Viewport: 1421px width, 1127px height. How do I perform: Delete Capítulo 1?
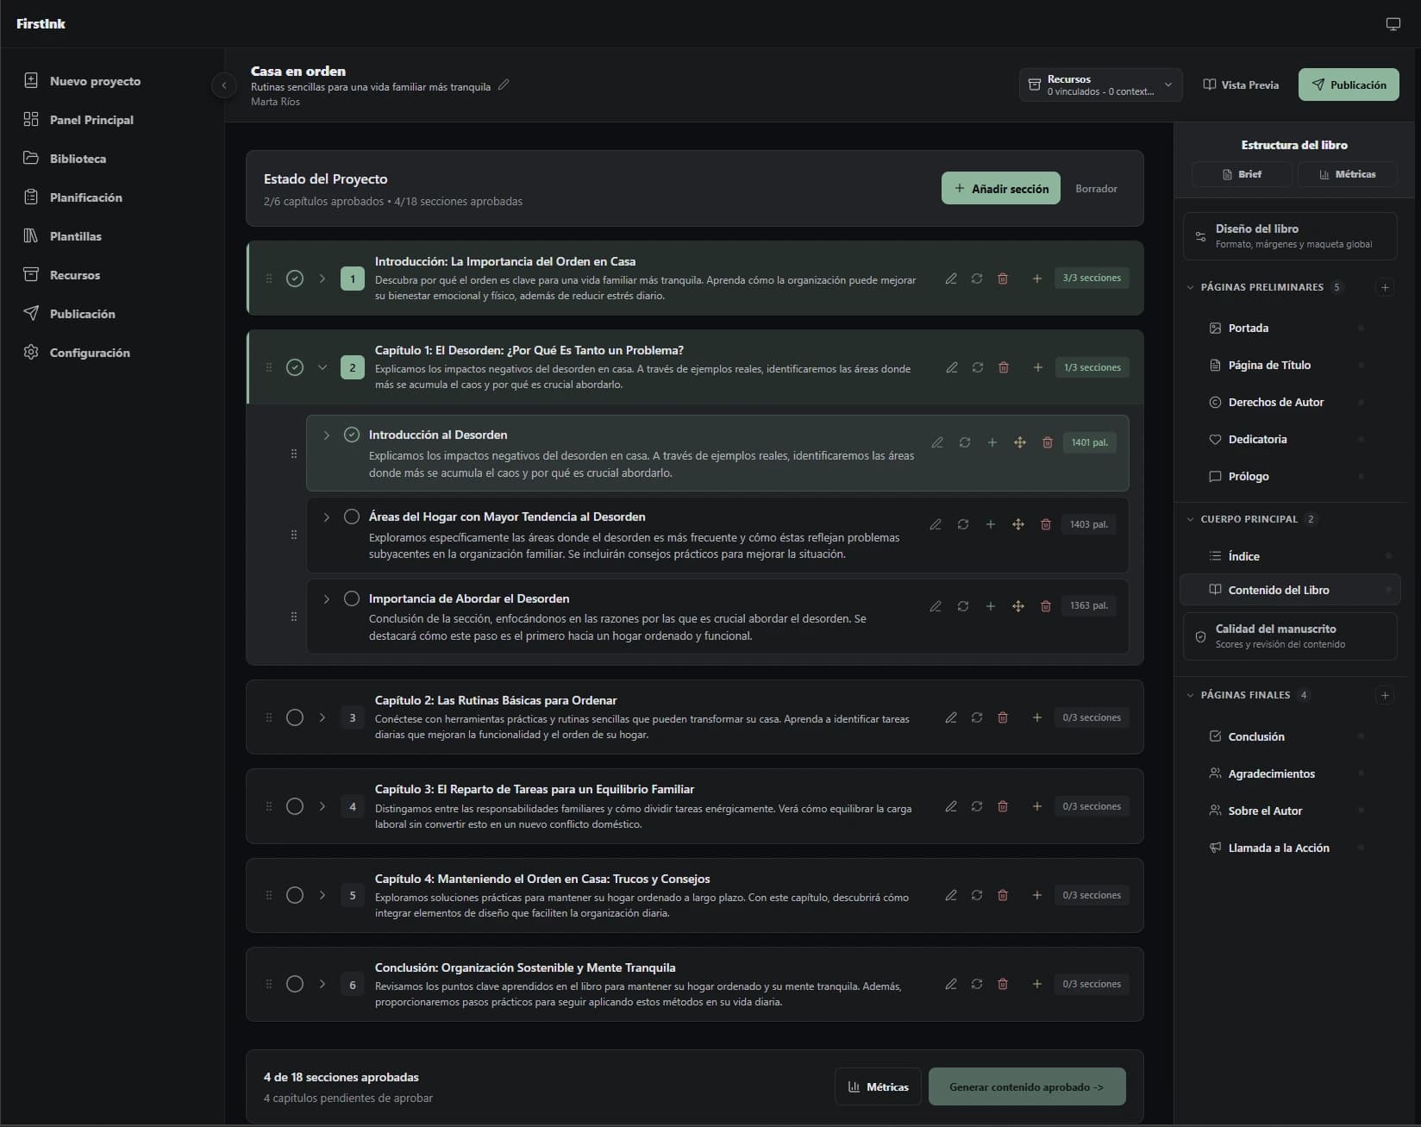point(1004,367)
